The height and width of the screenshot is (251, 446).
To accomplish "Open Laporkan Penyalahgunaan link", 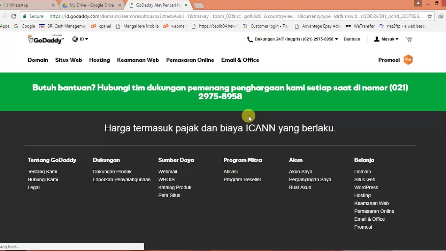I will point(122,180).
